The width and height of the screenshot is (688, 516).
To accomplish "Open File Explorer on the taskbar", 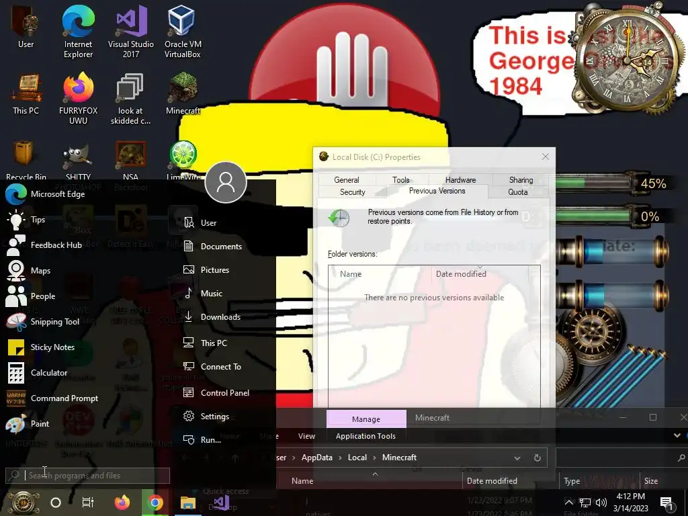I will point(188,503).
